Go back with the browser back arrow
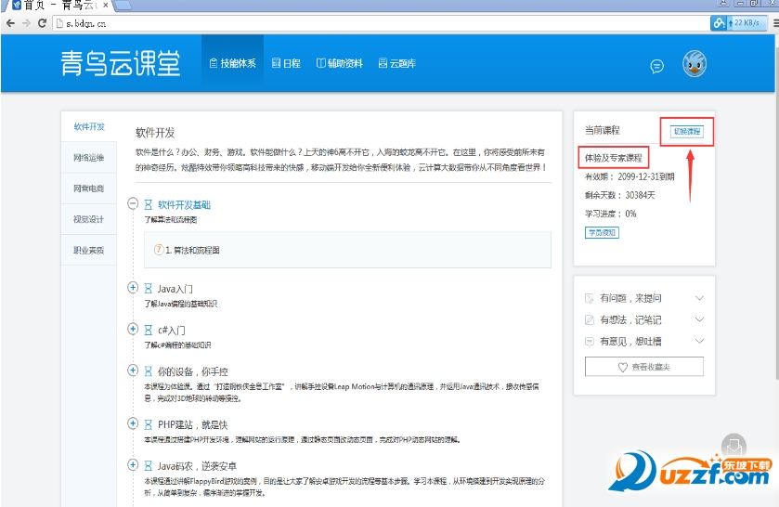 pos(10,23)
